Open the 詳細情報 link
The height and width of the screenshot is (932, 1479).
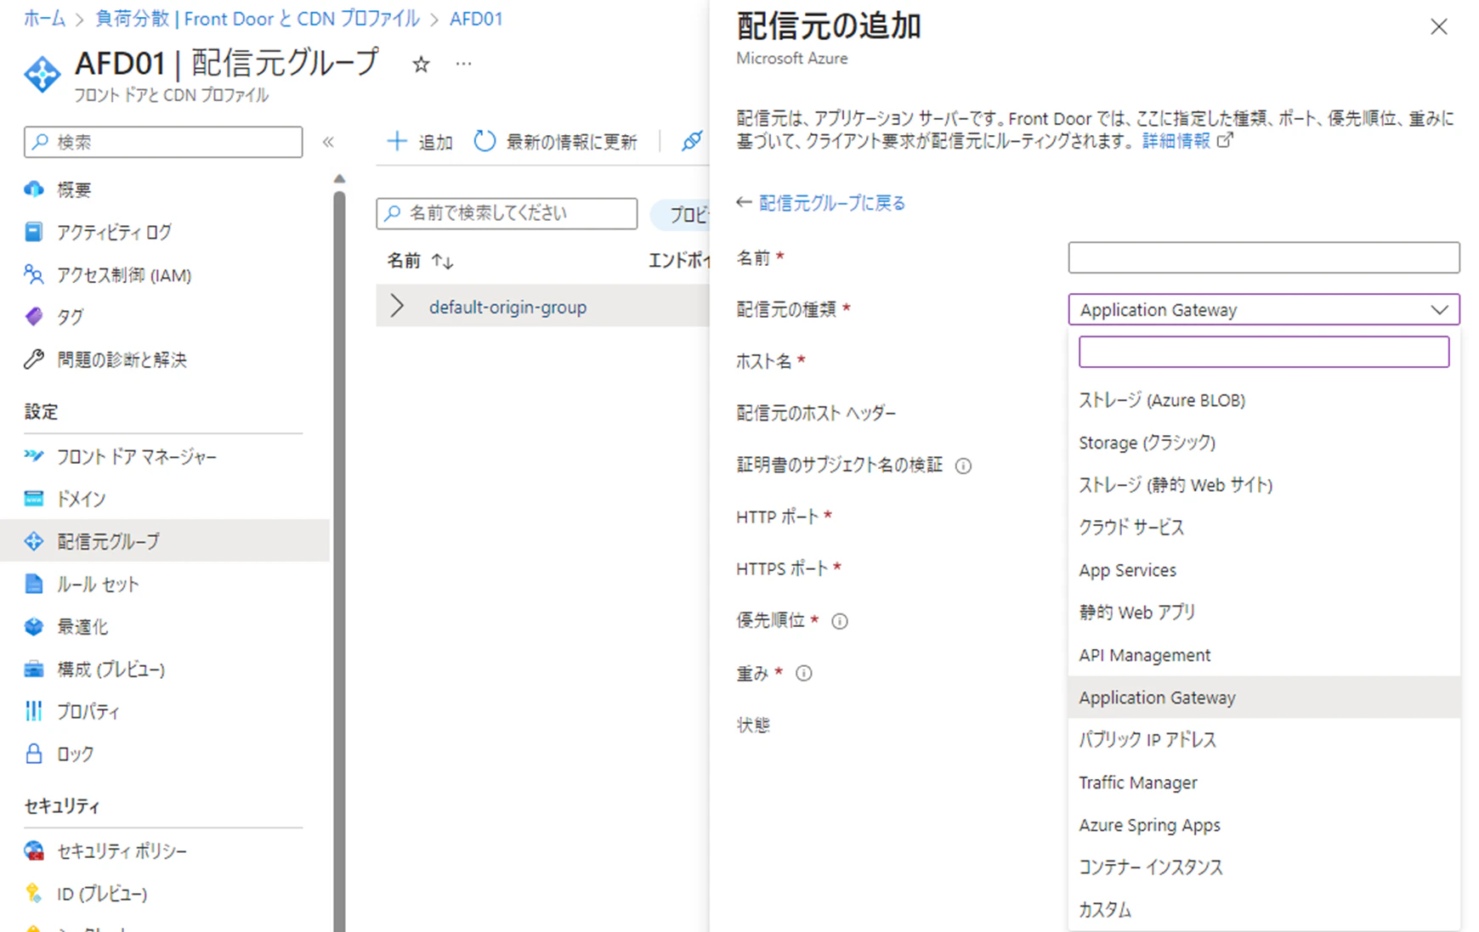coord(1176,141)
